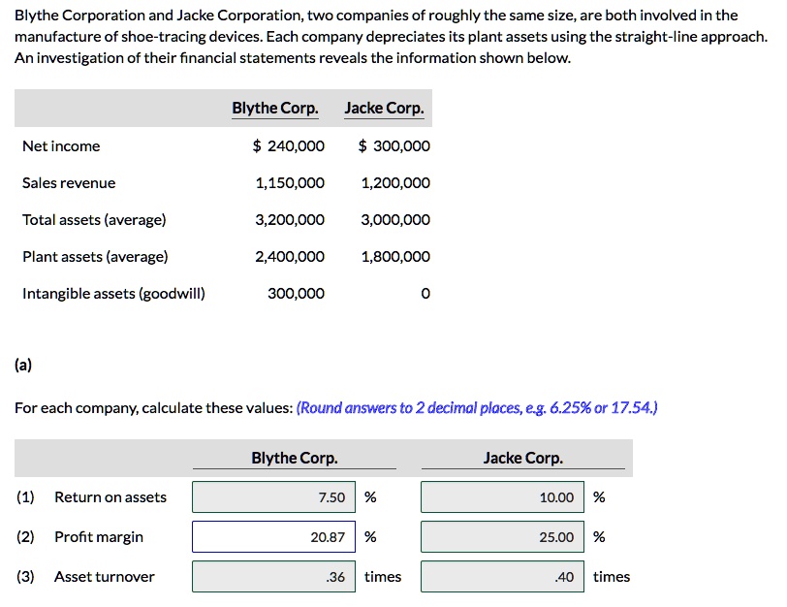Click Blythe Corp. header in data table
Screen dimensions: 787x607
[275, 108]
